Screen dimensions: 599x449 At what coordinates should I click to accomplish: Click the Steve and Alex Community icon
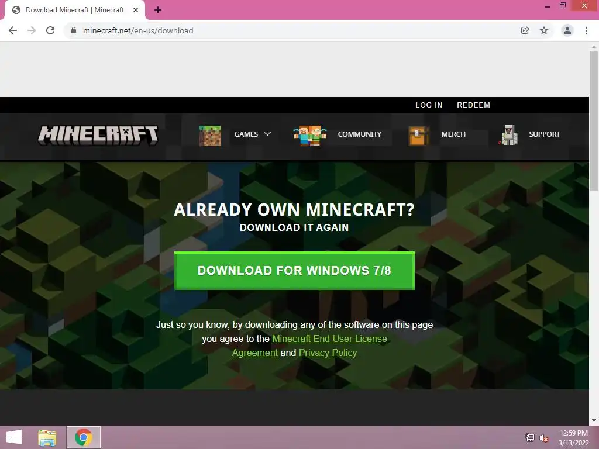click(310, 136)
